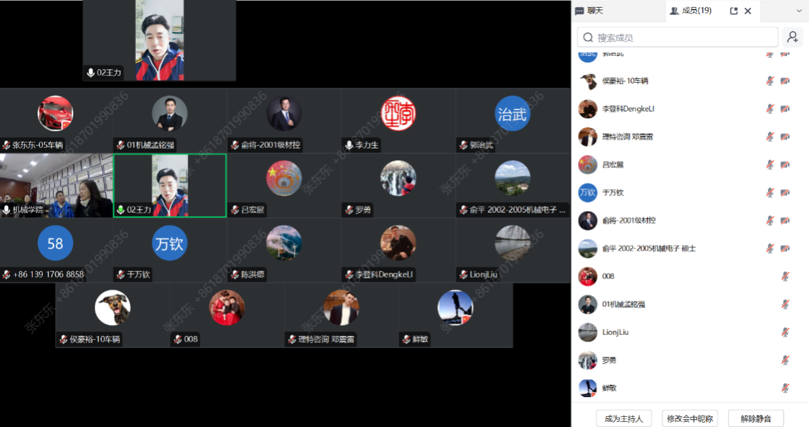Viewport: 809px width, 427px height.
Task: Toggle camera for 俞将-2001级材控 in list
Action: click(785, 221)
